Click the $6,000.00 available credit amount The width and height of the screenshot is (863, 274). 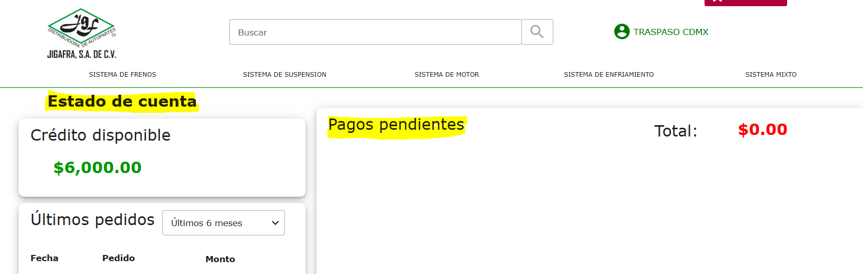tap(98, 167)
